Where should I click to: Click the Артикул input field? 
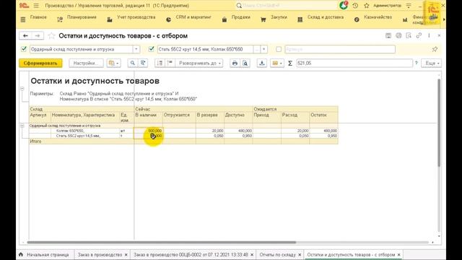(x=340, y=49)
